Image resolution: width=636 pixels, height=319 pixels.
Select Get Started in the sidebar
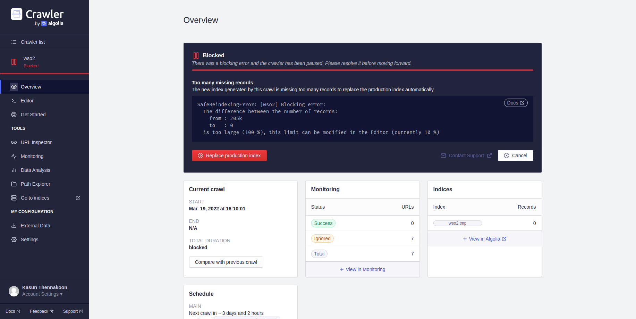coord(33,115)
